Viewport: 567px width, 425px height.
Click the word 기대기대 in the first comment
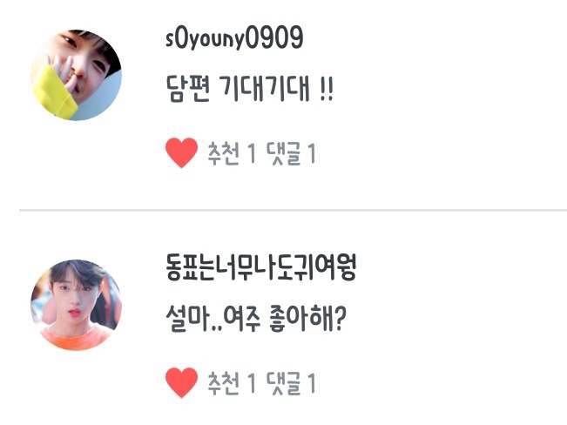265,89
